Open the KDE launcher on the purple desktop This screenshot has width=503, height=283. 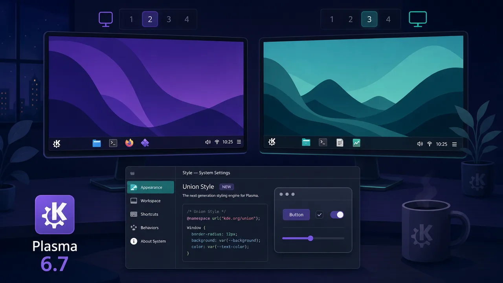pyautogui.click(x=57, y=143)
